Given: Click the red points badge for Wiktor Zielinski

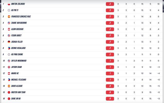Looking at the screenshot, I should pyautogui.click(x=110, y=4).
